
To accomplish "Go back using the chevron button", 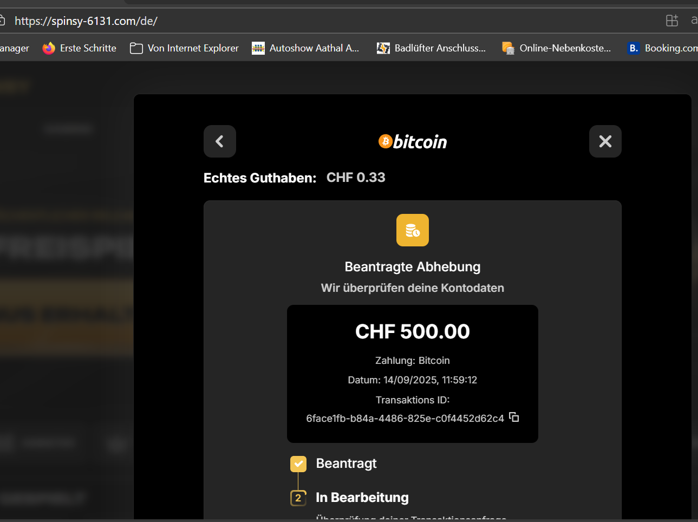I will [x=219, y=141].
